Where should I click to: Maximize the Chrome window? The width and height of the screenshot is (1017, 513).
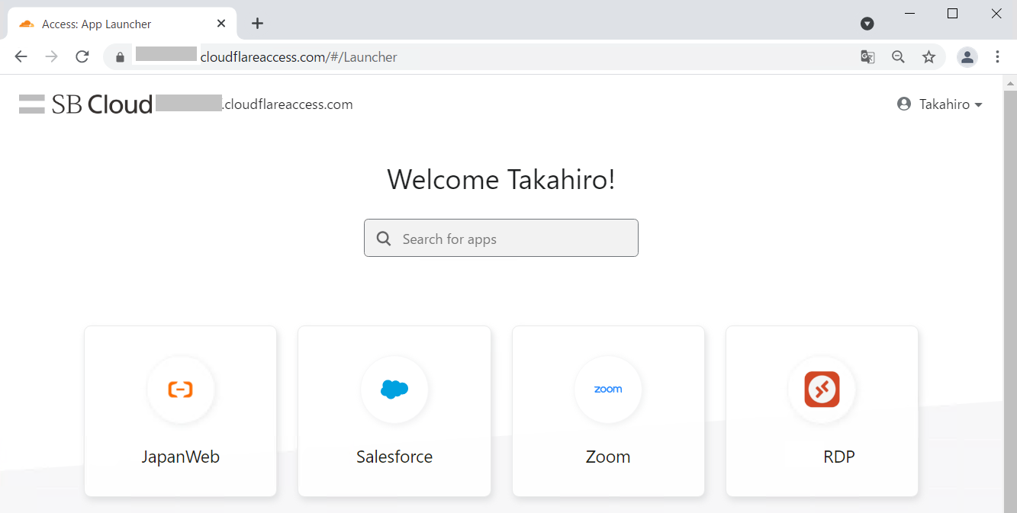(x=952, y=13)
